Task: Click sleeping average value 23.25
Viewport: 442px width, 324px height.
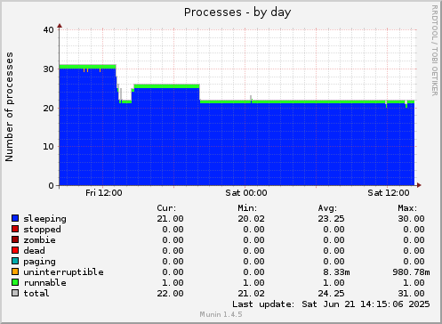Action: (x=331, y=219)
